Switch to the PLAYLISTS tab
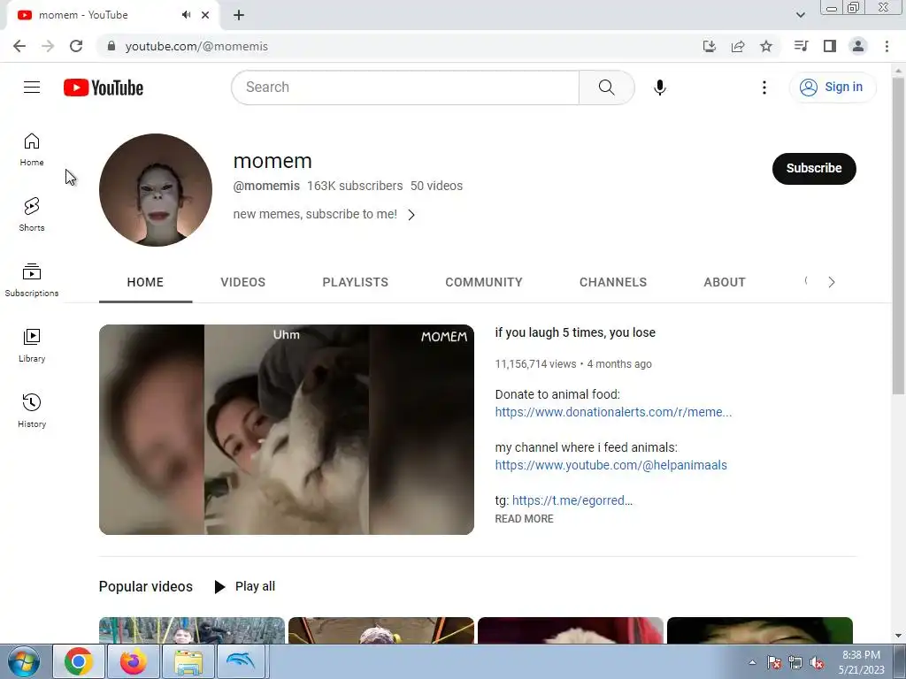This screenshot has width=906, height=679. (x=356, y=282)
